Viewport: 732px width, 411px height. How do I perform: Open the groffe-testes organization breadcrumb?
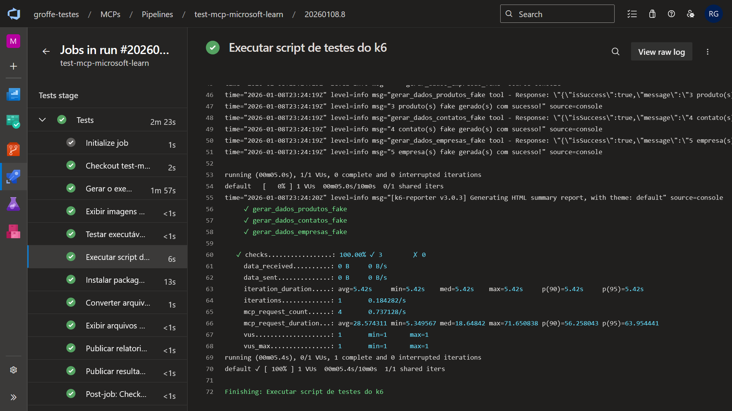pyautogui.click(x=56, y=14)
